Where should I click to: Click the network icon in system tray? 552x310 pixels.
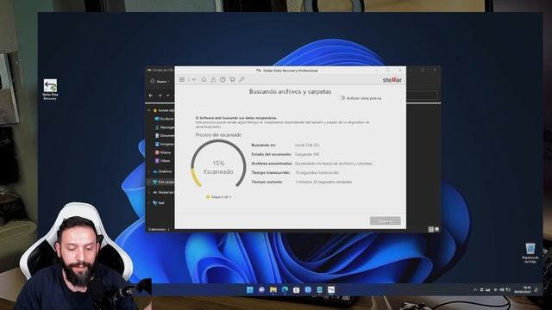[495, 290]
